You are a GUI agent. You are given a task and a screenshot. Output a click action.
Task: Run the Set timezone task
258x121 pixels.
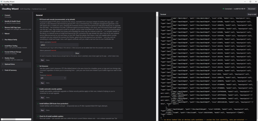click(42, 83)
